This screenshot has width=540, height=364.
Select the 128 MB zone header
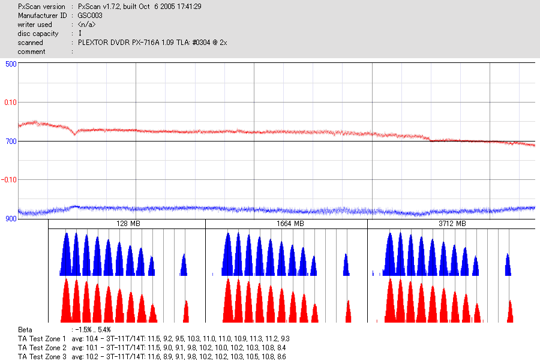pyautogui.click(x=128, y=224)
